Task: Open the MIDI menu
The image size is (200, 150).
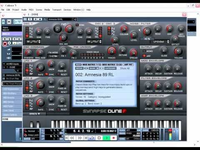Action: (31, 10)
